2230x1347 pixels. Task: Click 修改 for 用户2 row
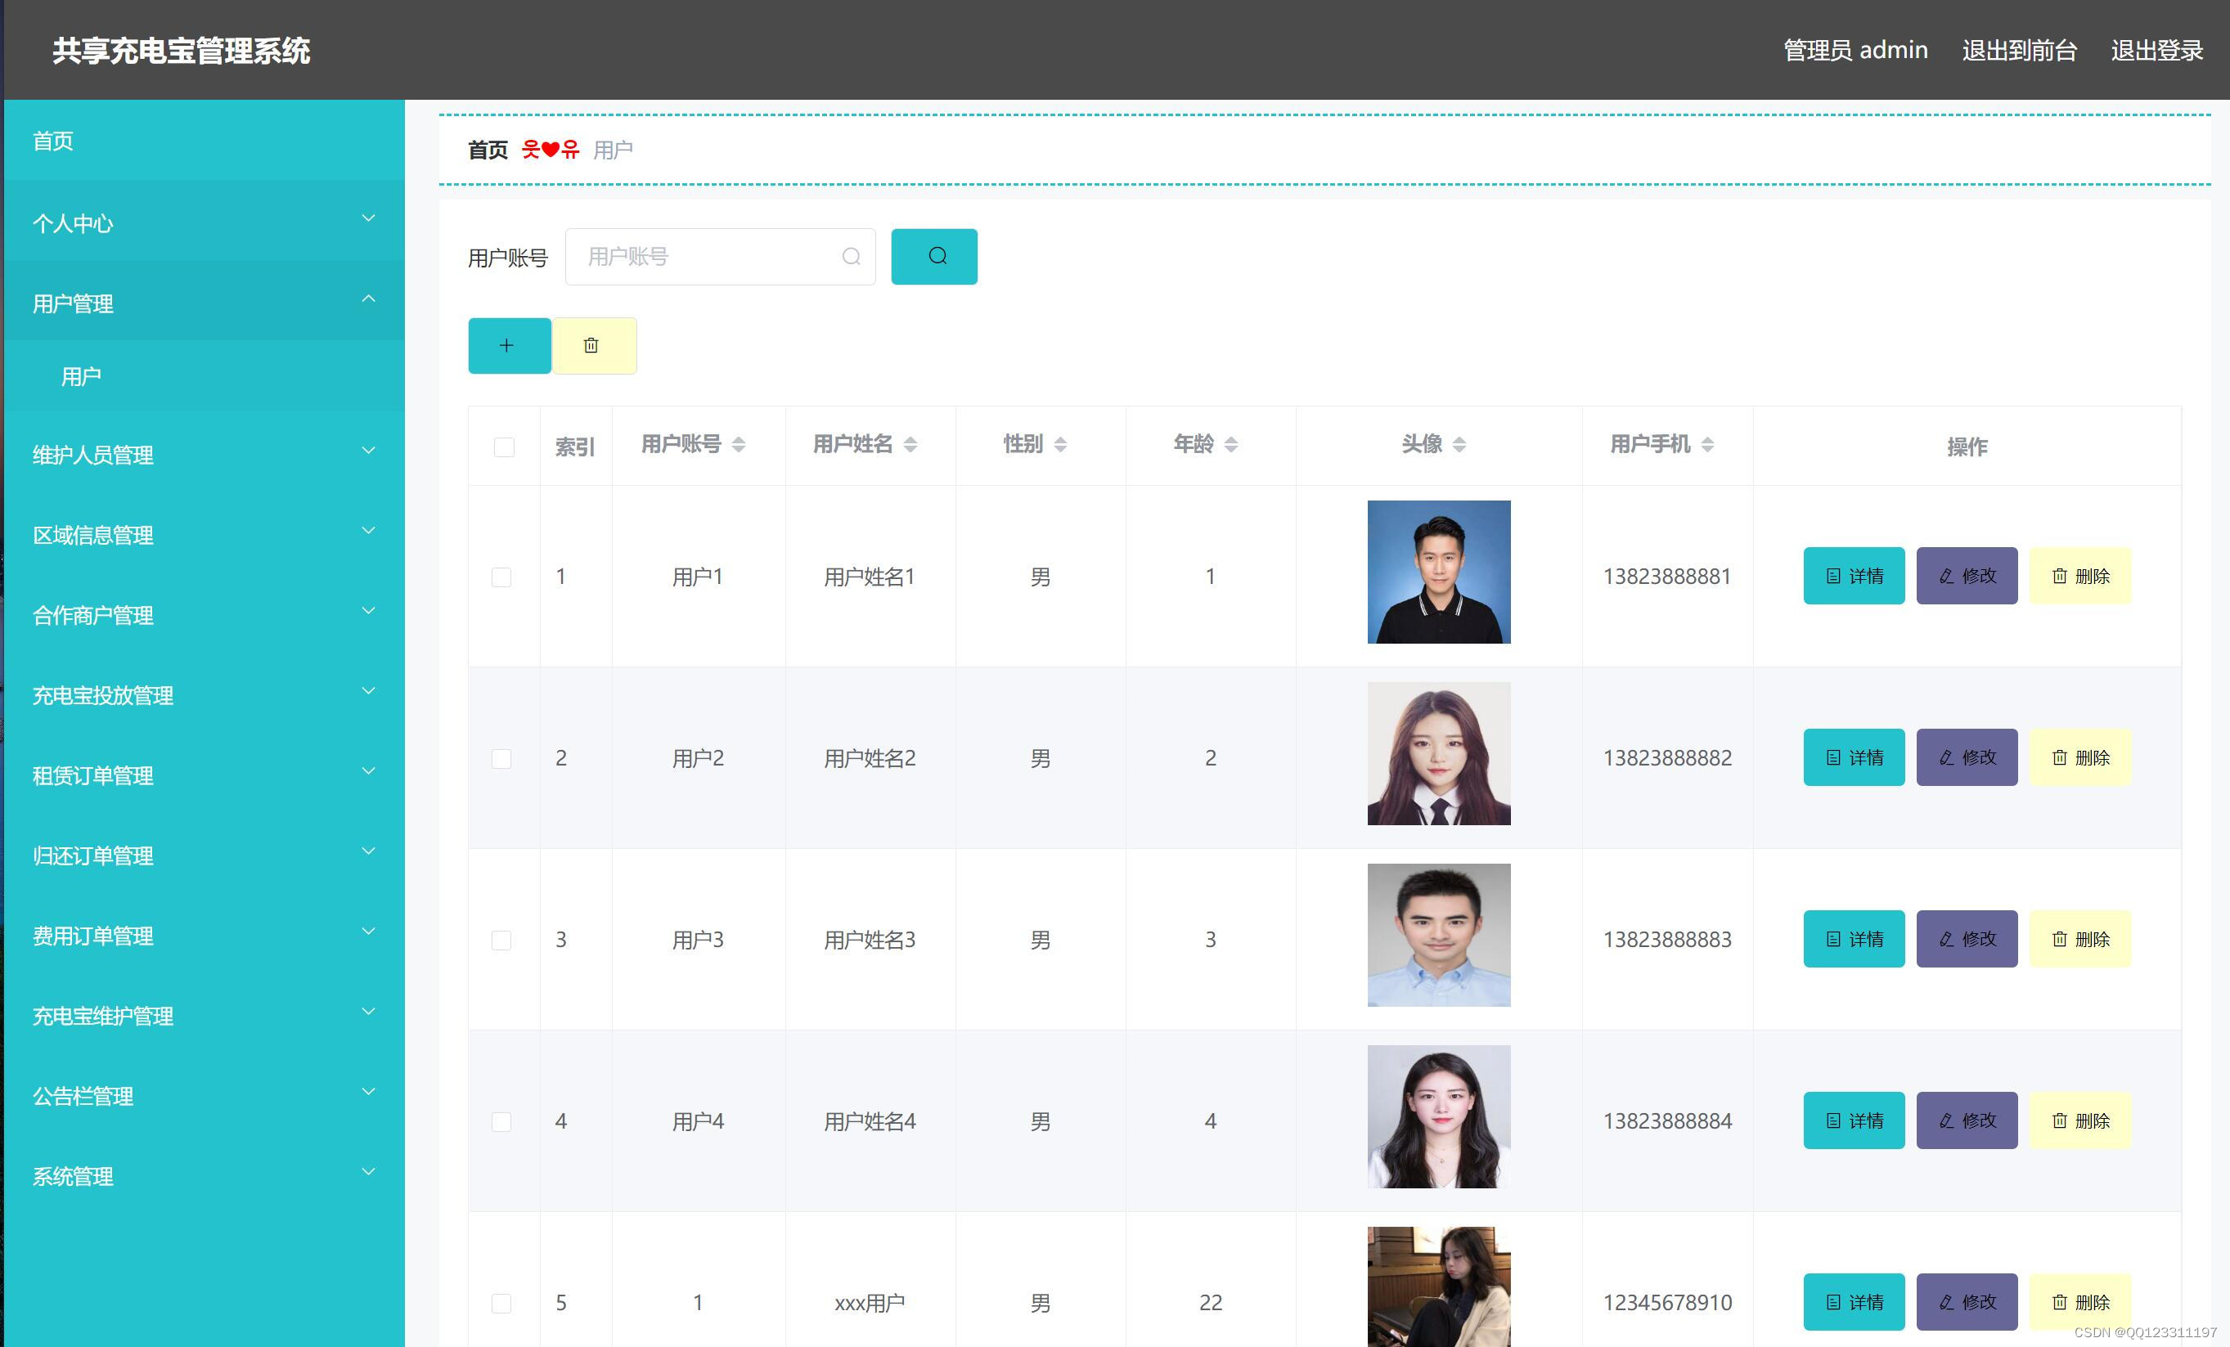click(x=1967, y=757)
